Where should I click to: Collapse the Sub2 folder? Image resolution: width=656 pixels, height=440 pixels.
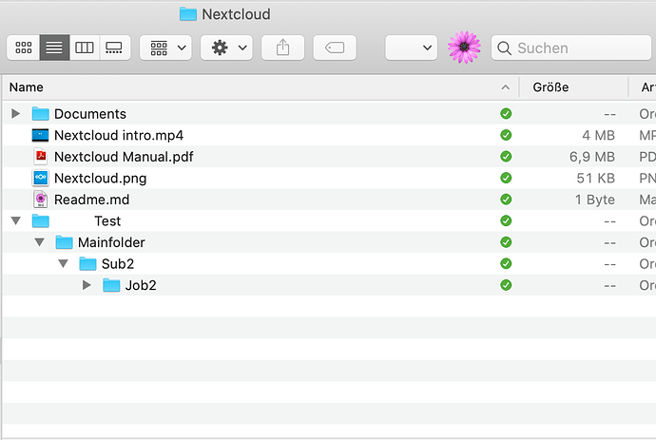point(63,263)
